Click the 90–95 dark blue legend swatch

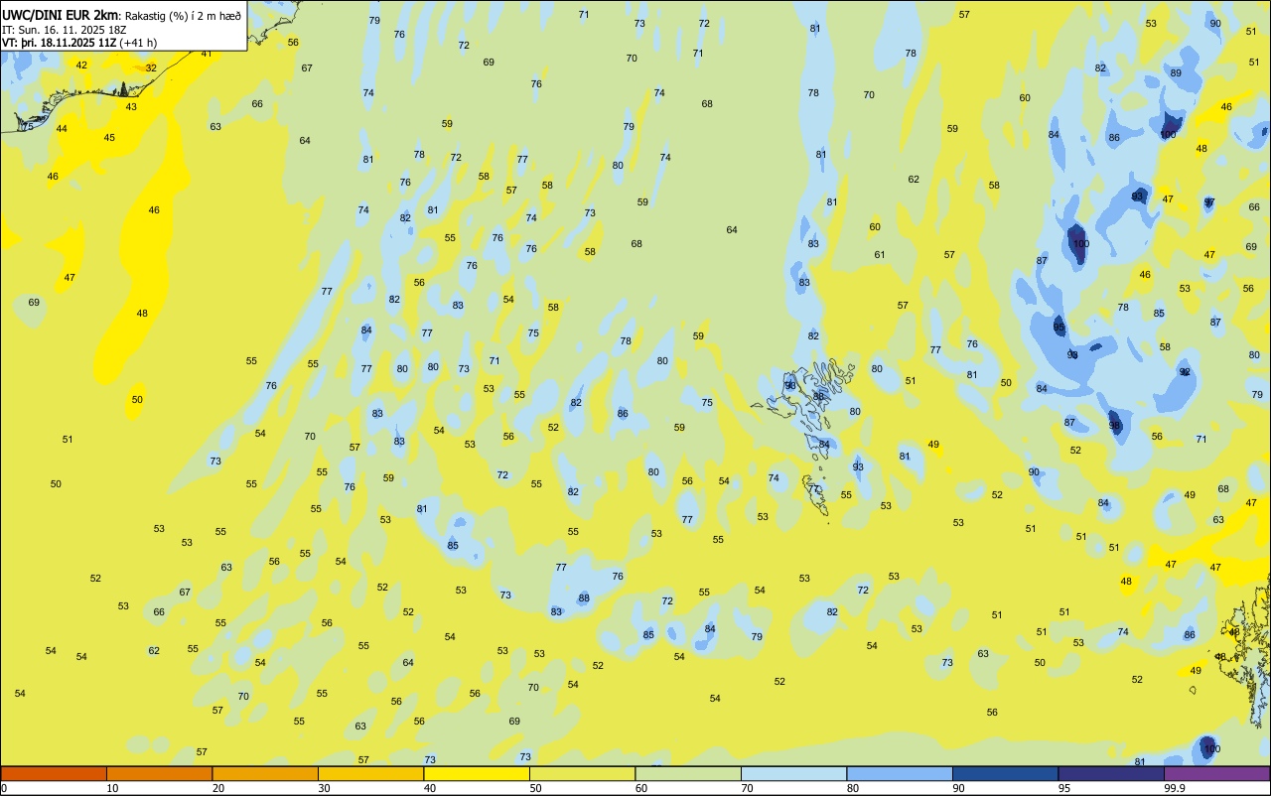[x=1005, y=773]
